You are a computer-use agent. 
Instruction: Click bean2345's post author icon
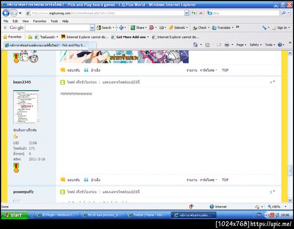(x=62, y=82)
